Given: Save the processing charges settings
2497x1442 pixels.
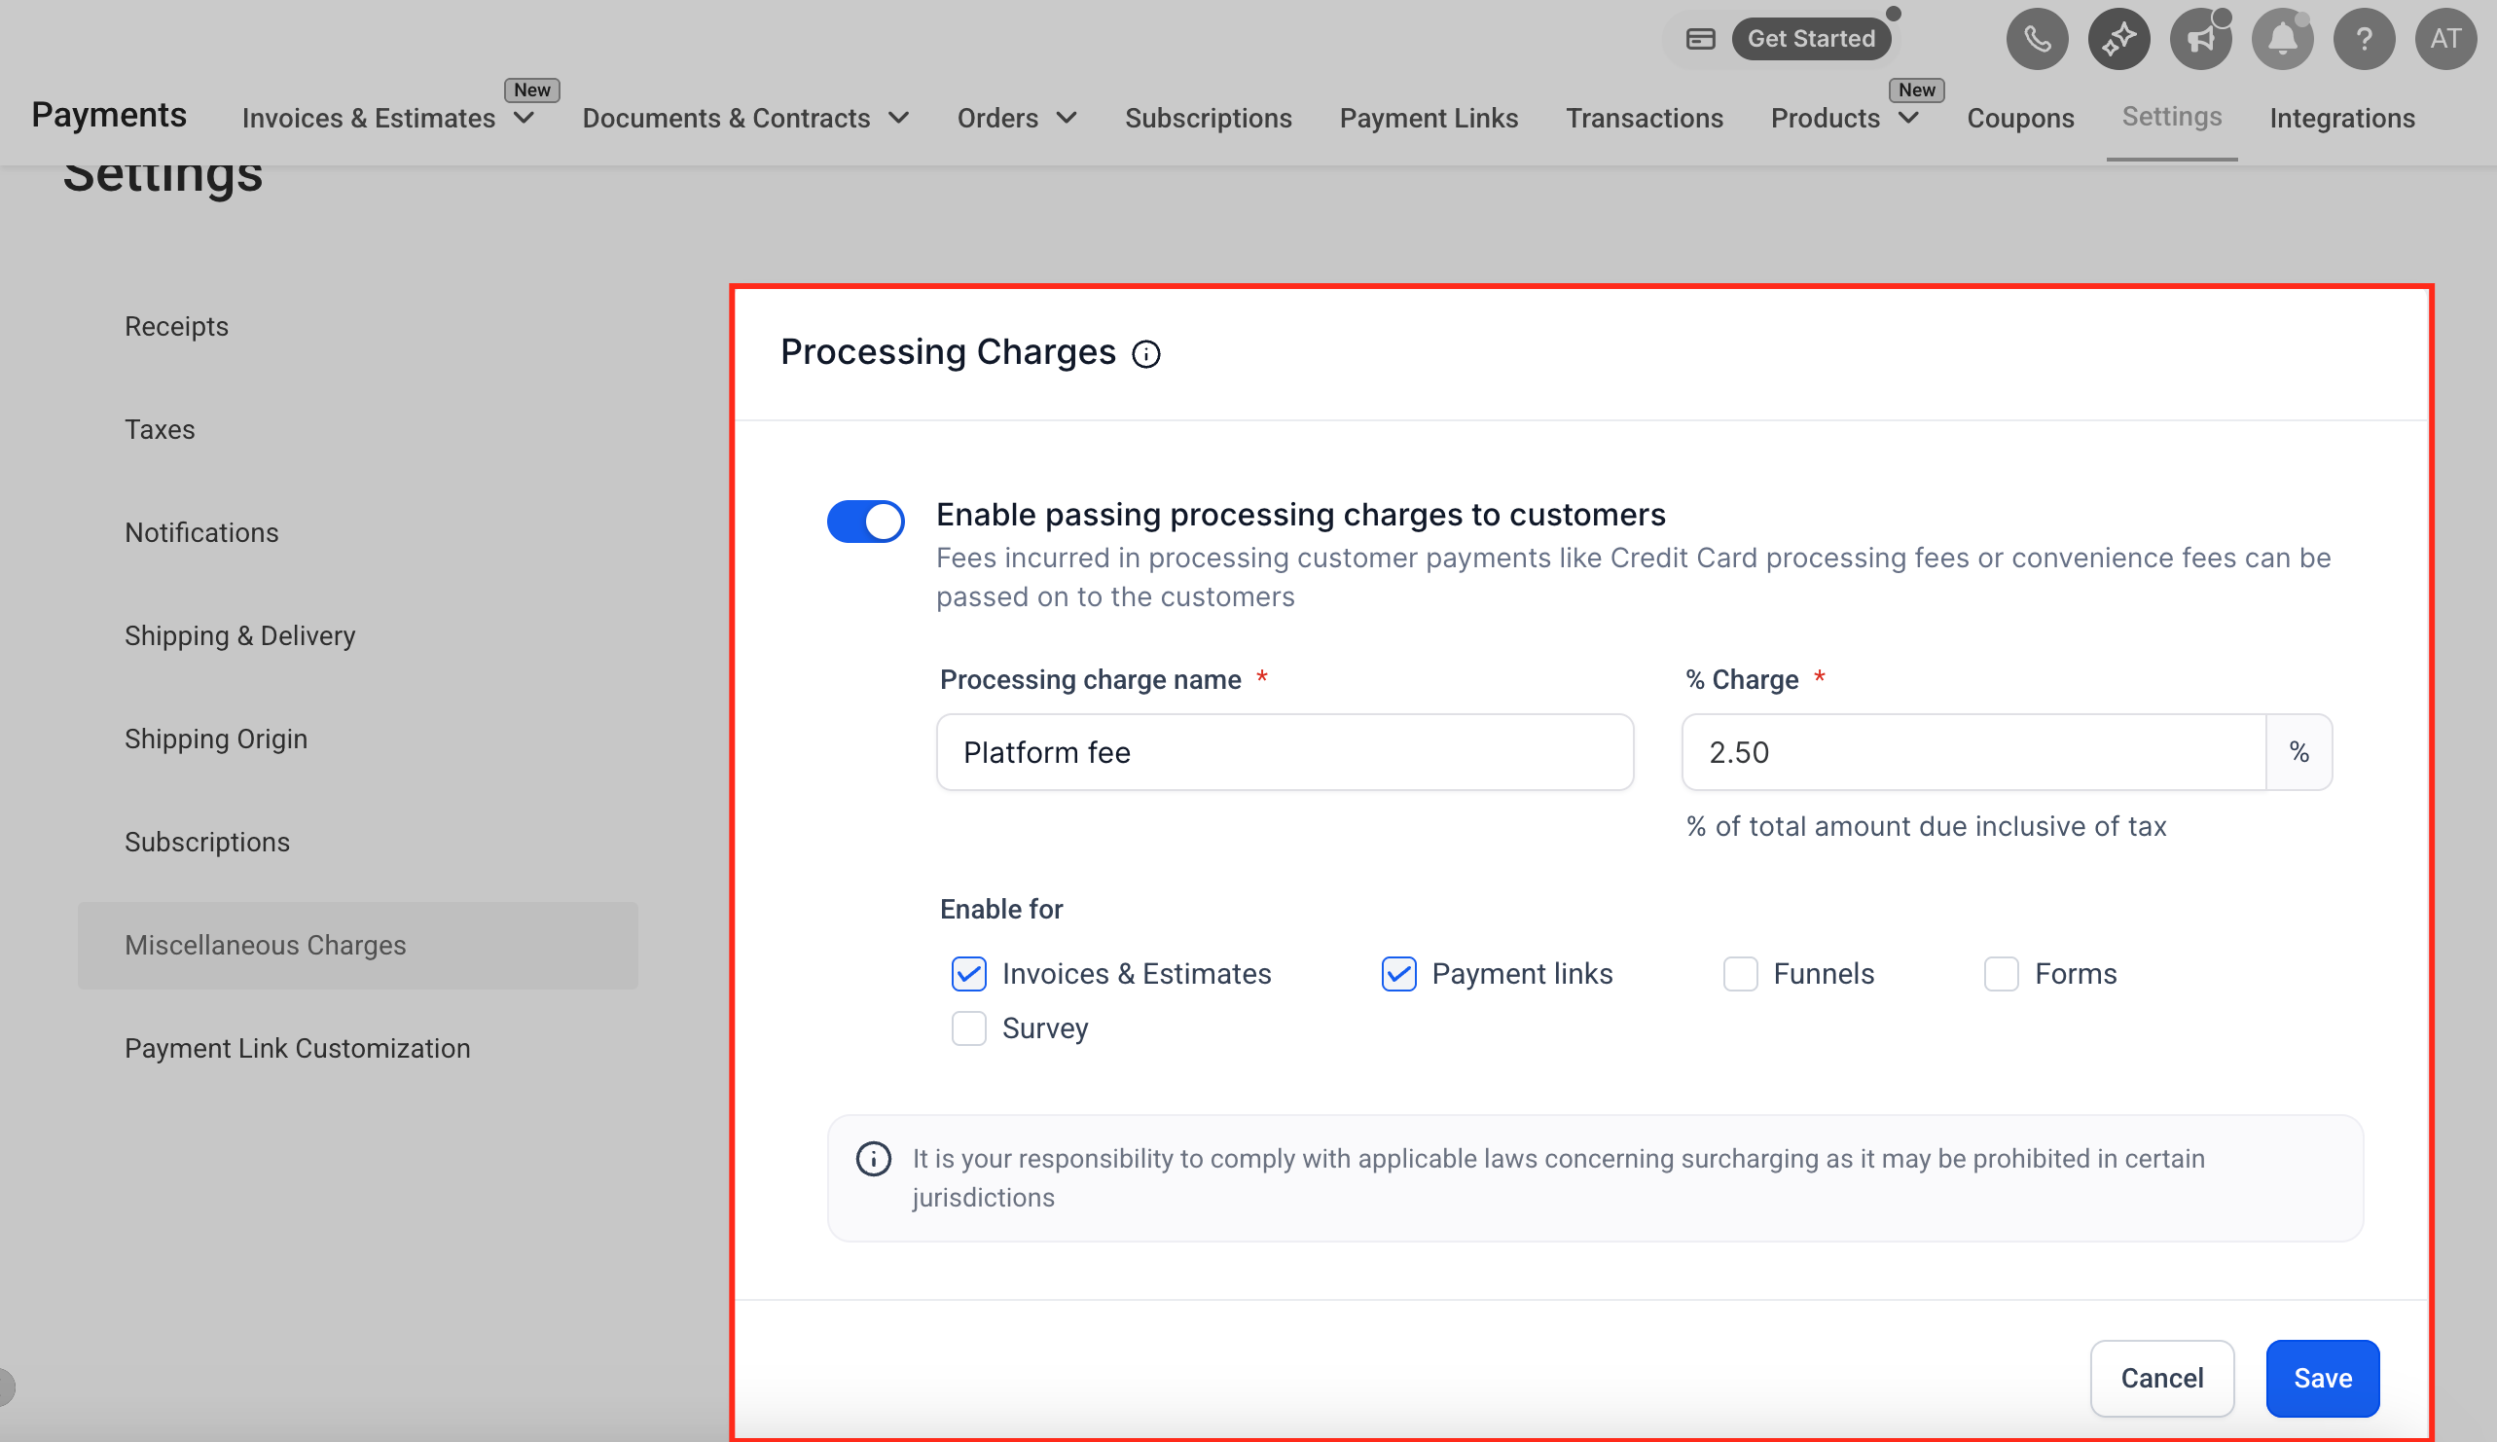Looking at the screenshot, I should (x=2322, y=1378).
